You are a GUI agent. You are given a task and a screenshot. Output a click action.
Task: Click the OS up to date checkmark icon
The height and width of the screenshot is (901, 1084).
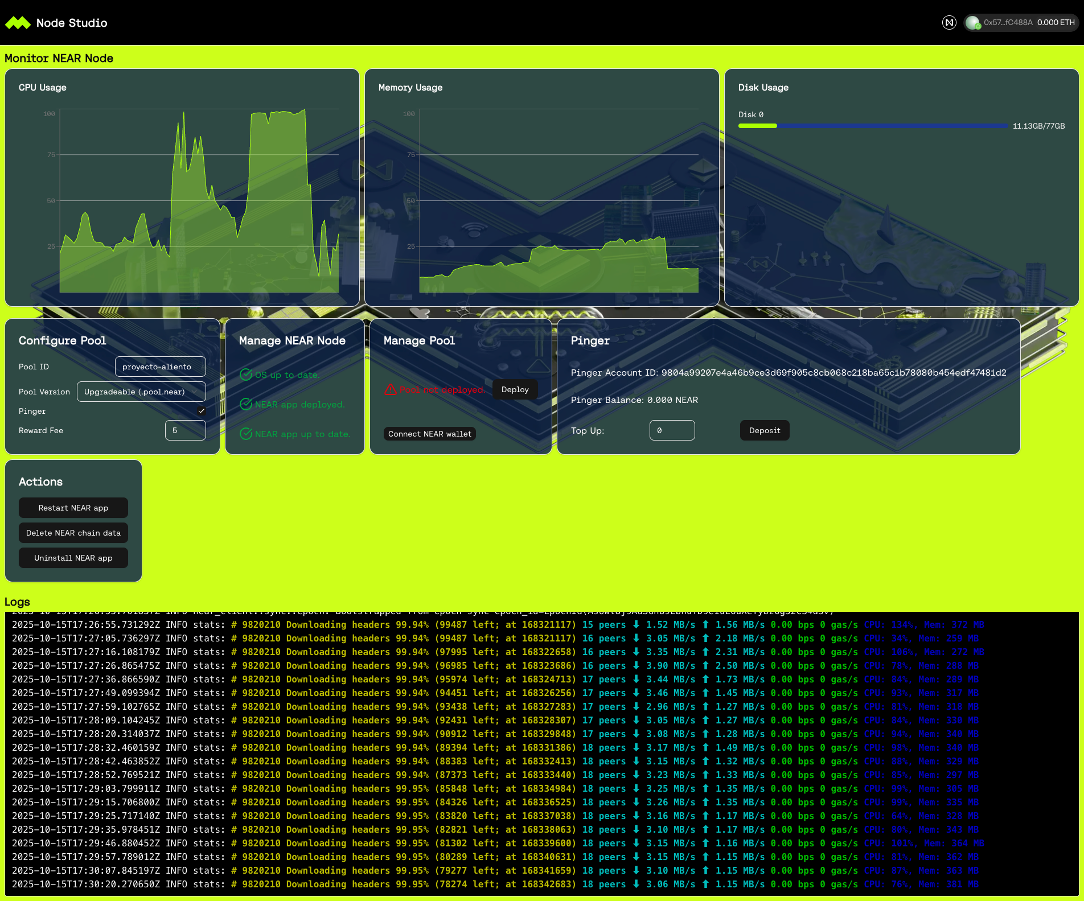(x=246, y=375)
